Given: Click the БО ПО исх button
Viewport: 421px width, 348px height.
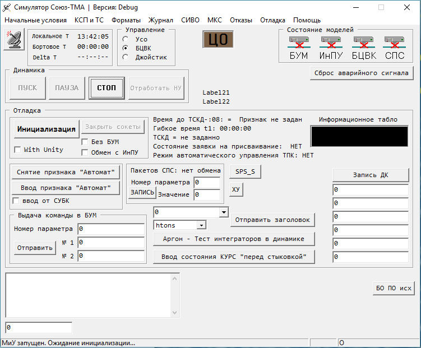Looking at the screenshot, I should pyautogui.click(x=394, y=288).
